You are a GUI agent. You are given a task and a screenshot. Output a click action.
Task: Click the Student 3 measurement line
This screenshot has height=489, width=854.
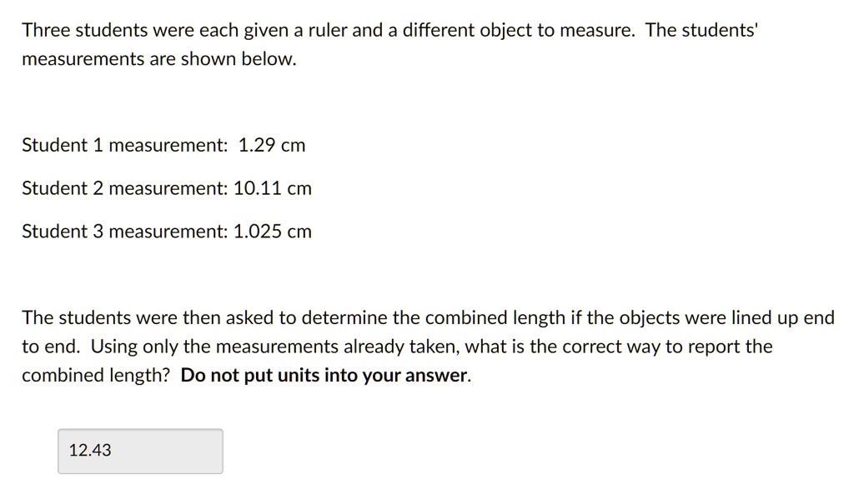coord(166,232)
